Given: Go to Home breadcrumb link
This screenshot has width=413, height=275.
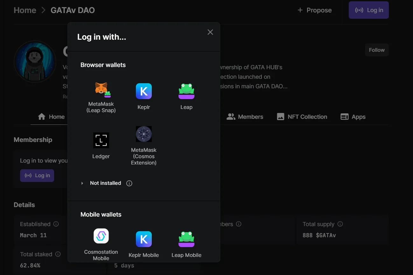Looking at the screenshot, I should coord(25,10).
